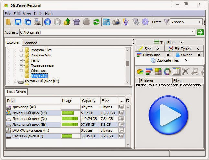This screenshot has height=160, width=209.
Task: Switch to the Explorer tab
Action: [x=13, y=42]
